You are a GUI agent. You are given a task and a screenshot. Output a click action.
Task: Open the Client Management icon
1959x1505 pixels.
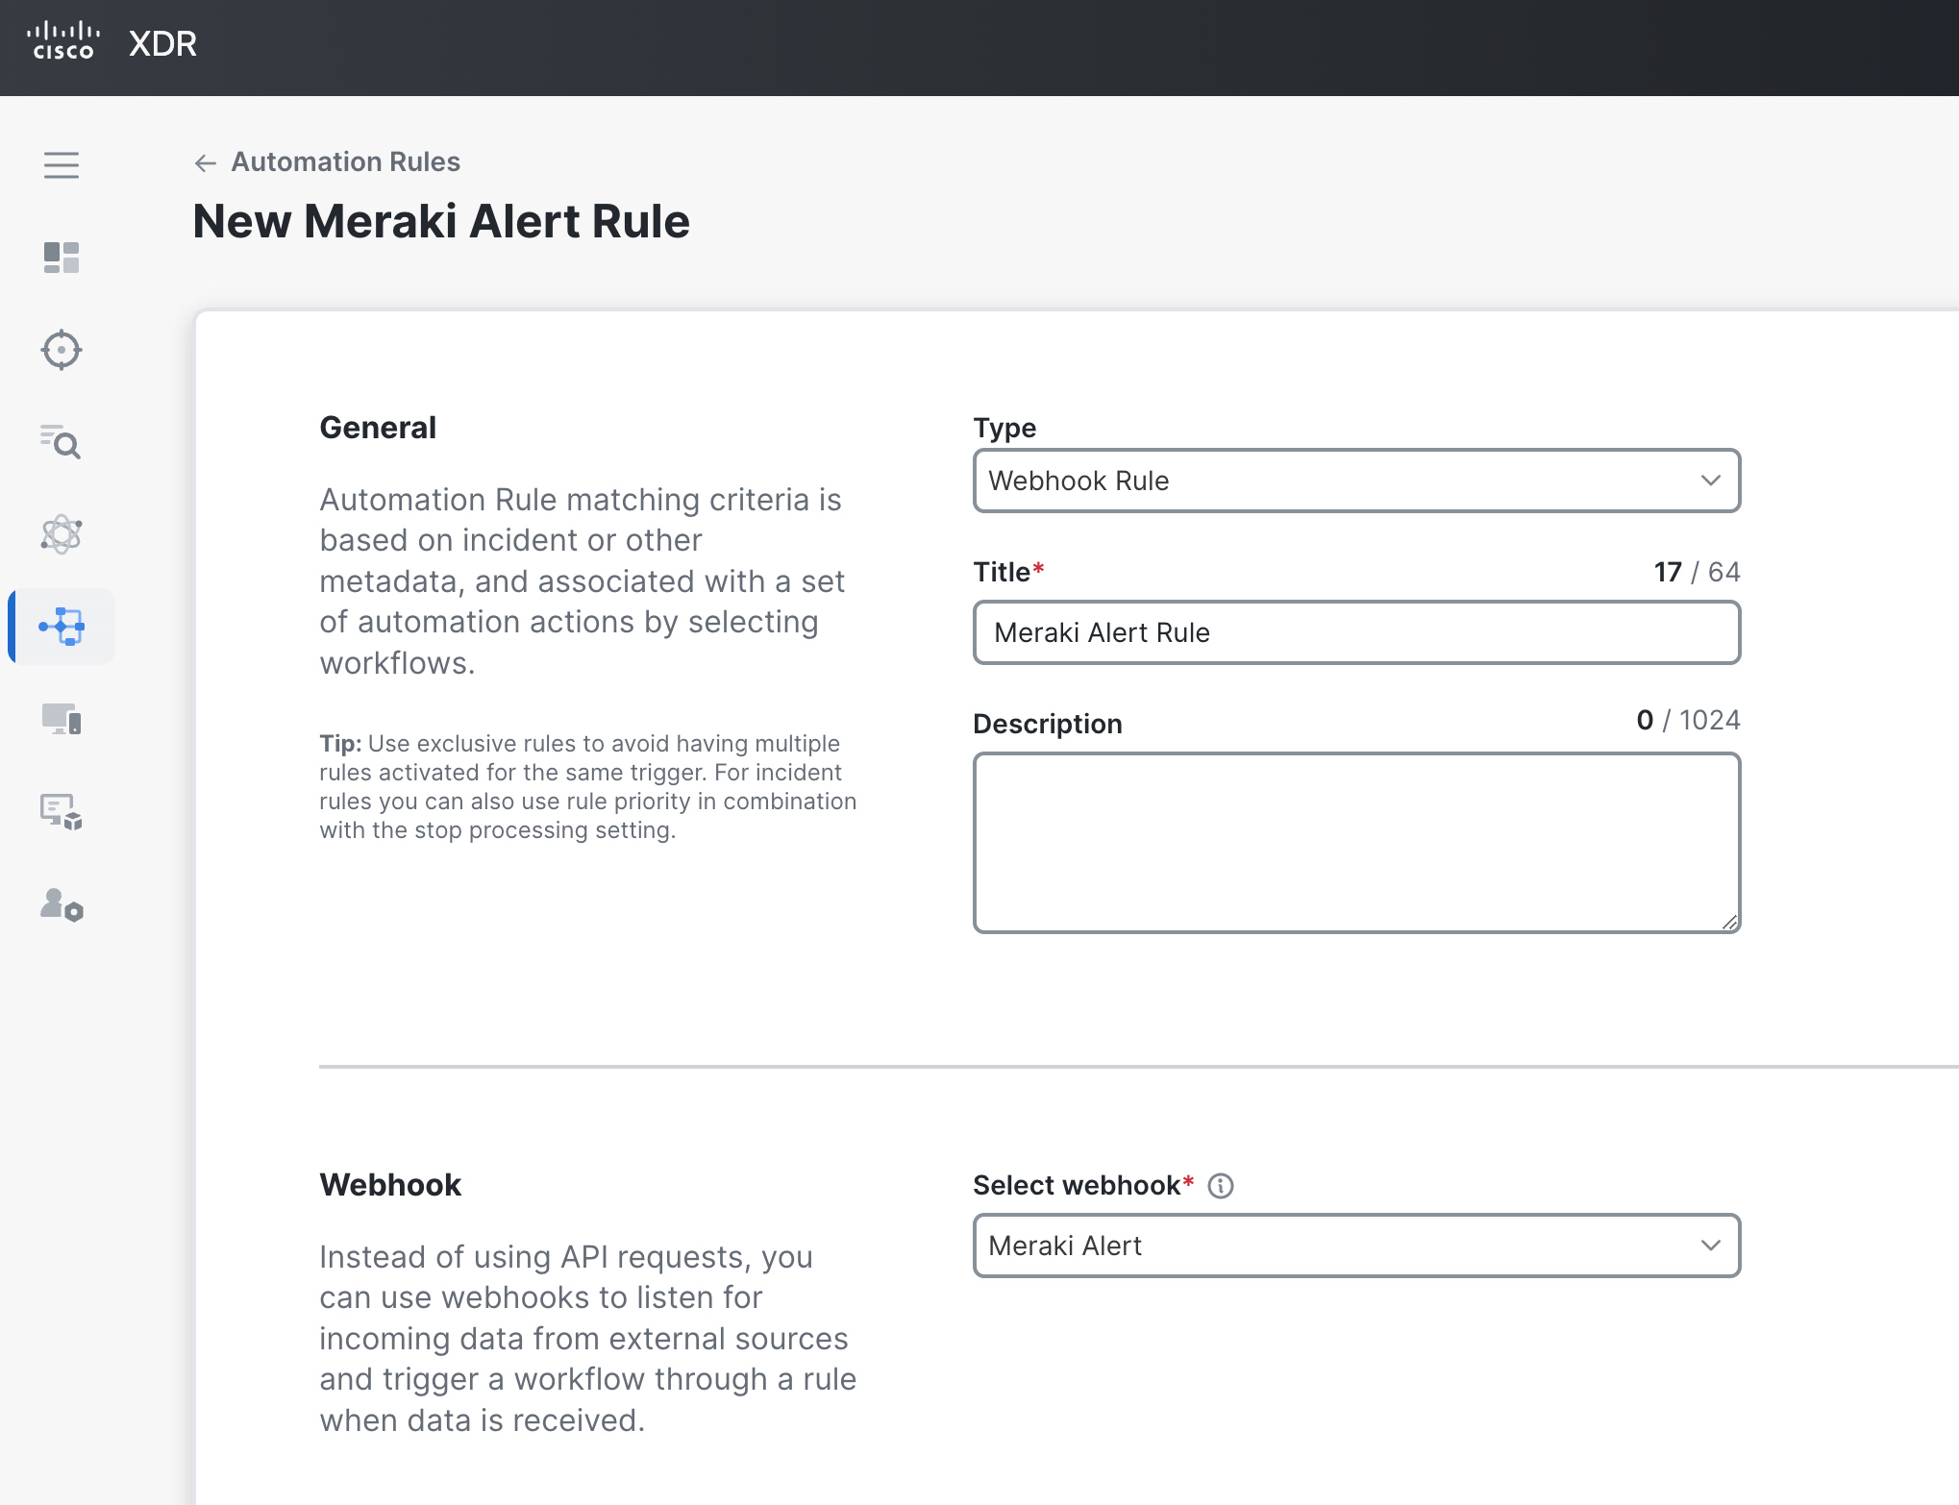(x=62, y=811)
